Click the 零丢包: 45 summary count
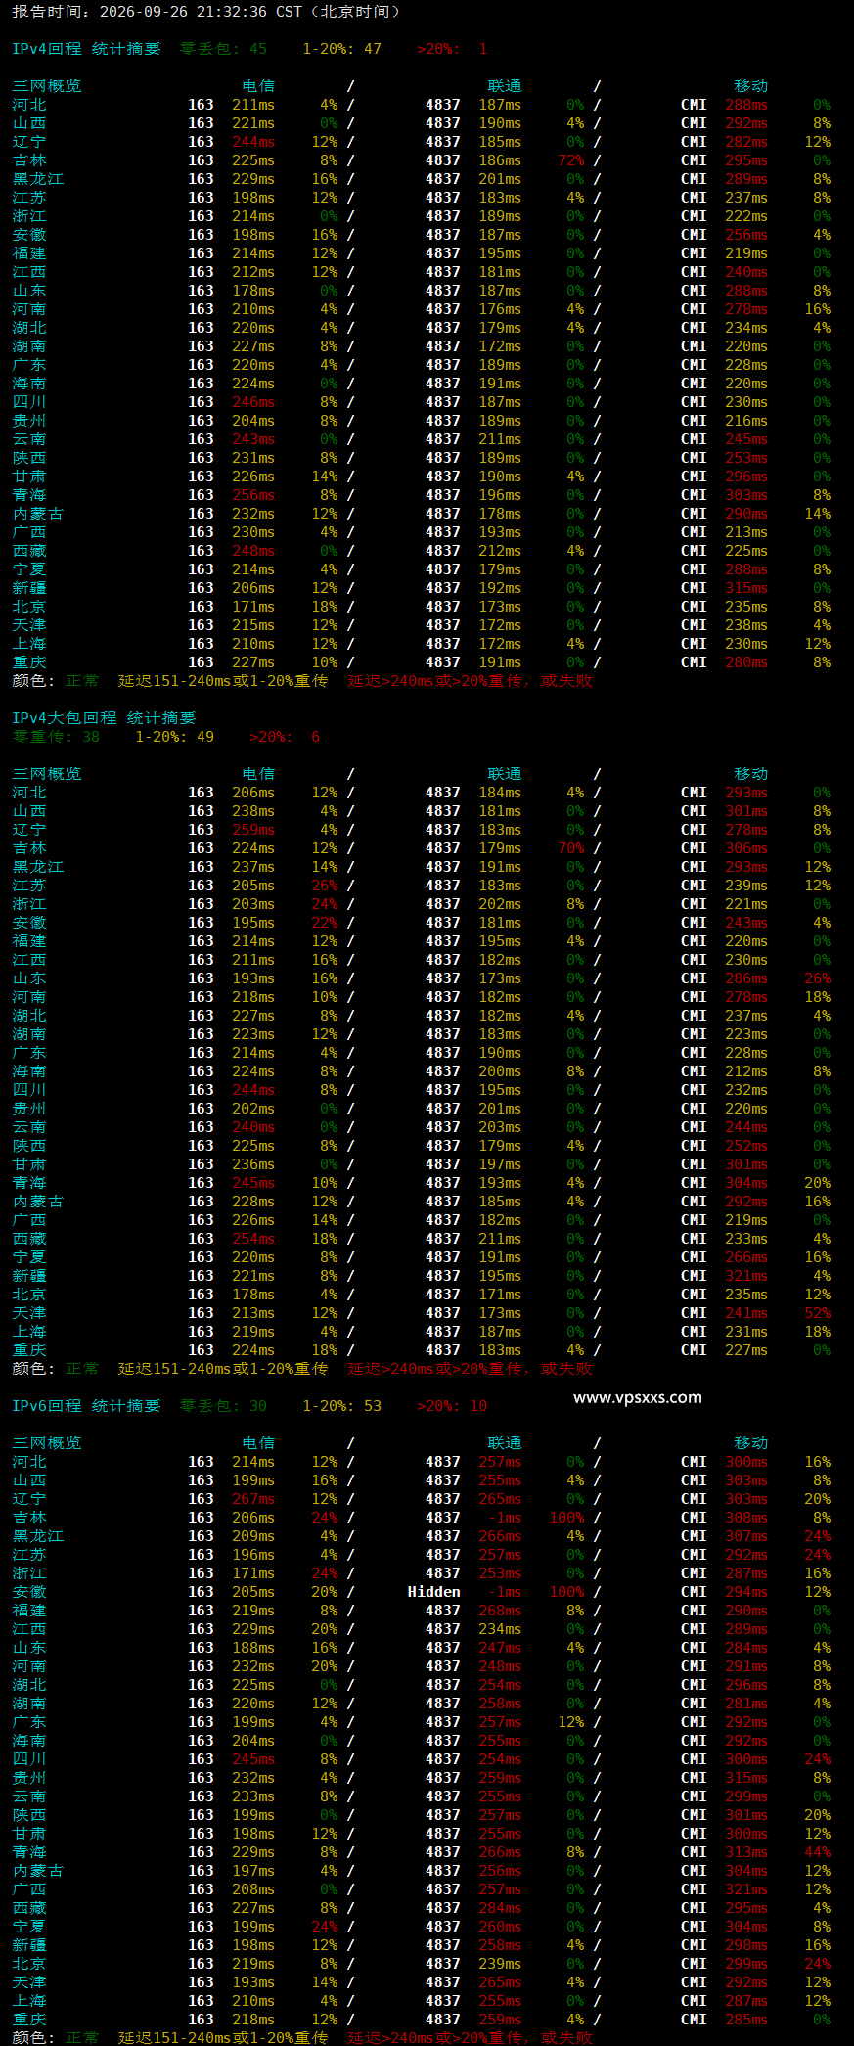Image resolution: width=854 pixels, height=2046 pixels. tap(223, 49)
